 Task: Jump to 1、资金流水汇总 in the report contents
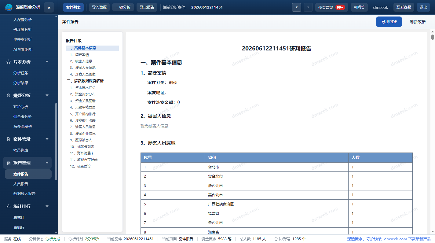point(82,88)
